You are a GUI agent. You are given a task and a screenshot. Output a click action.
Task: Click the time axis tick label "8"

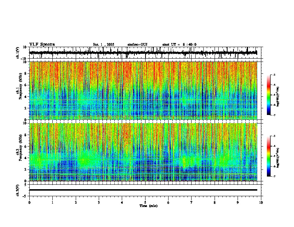pos(215,203)
